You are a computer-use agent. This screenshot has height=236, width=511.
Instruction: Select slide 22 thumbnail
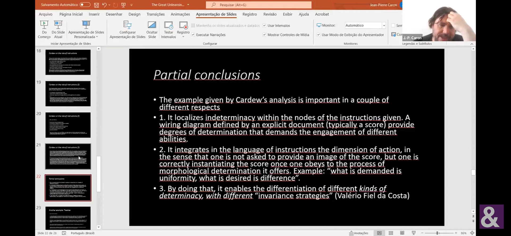[x=68, y=188]
